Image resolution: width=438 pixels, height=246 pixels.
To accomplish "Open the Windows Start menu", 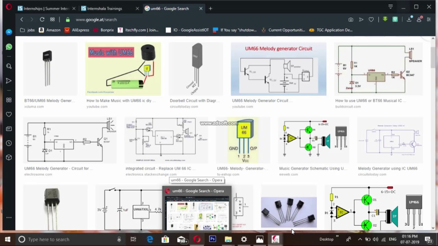I will point(8,239).
